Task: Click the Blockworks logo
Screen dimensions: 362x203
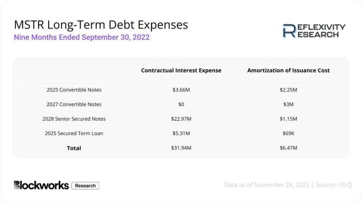Action: point(41,185)
